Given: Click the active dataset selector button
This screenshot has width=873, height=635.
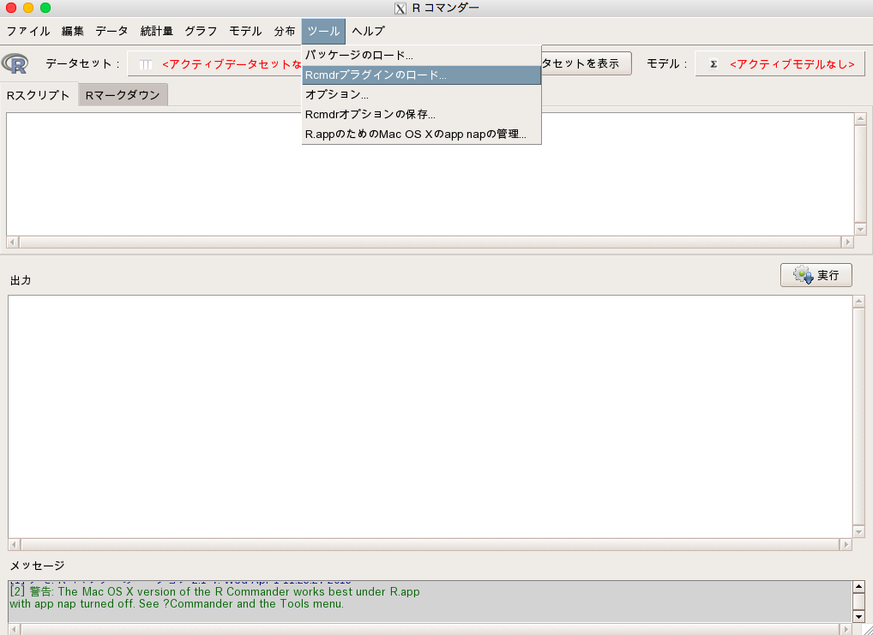Looking at the screenshot, I should point(215,64).
